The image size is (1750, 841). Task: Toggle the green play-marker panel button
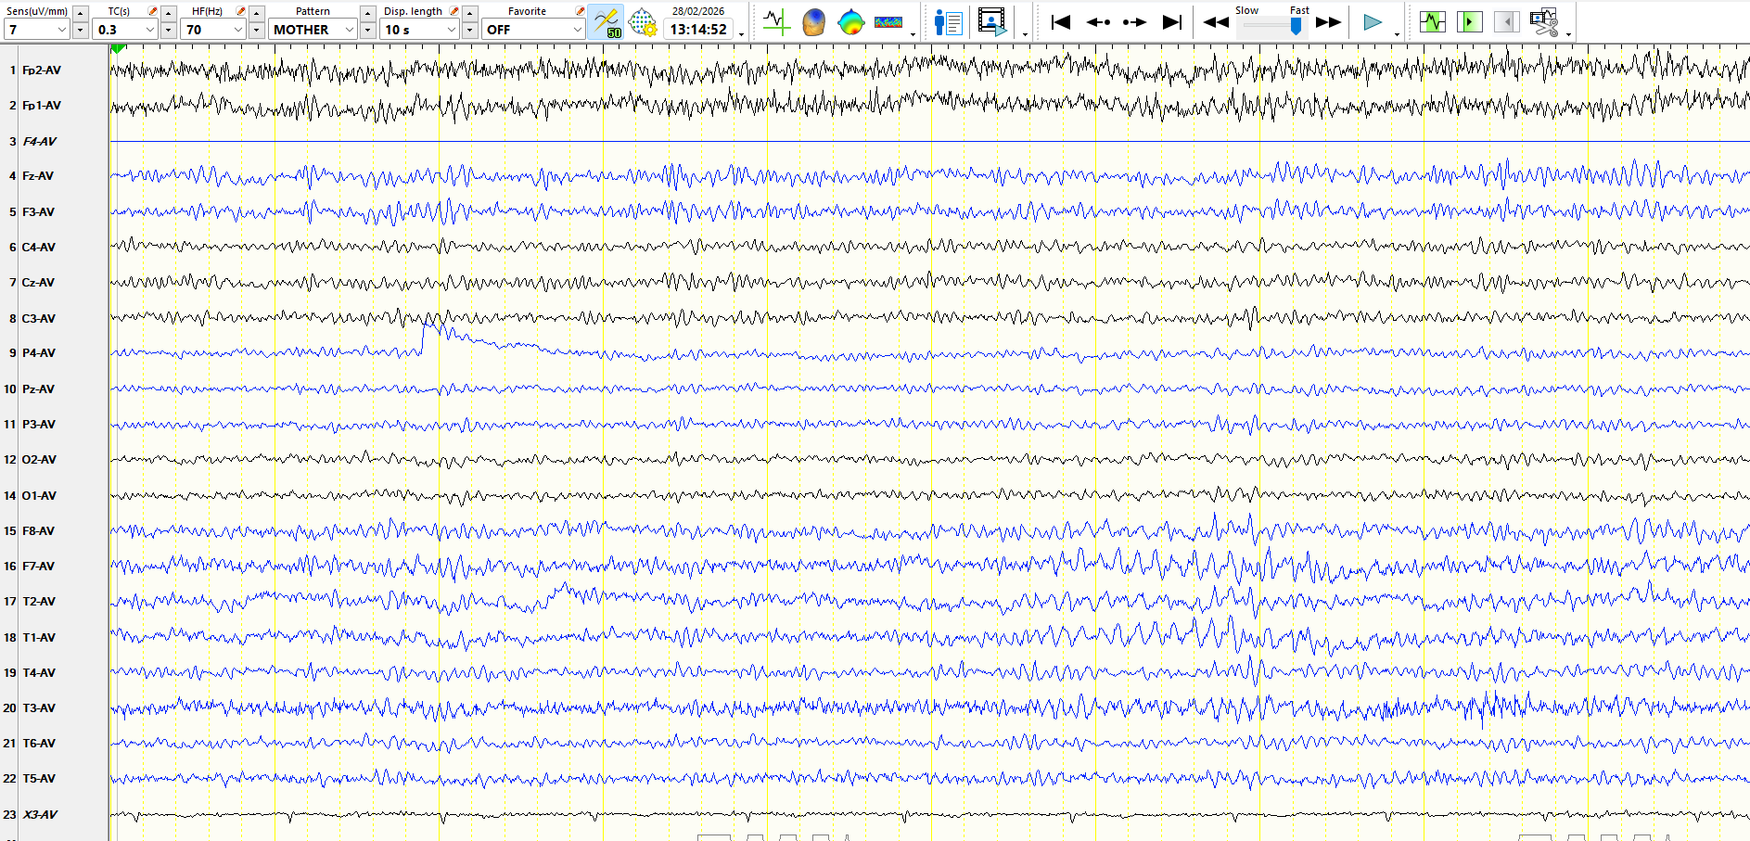[1469, 22]
